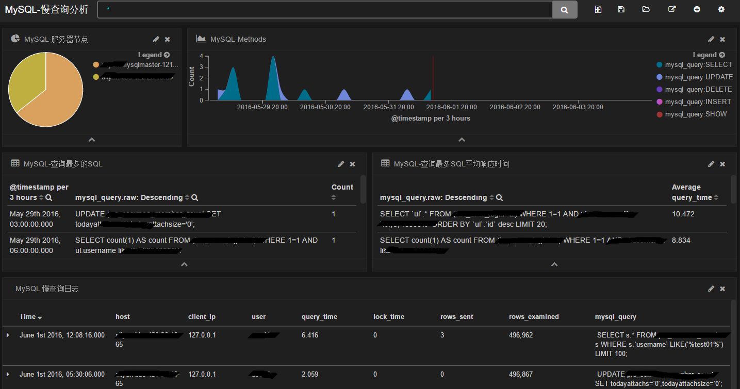
Task: Sort mysql_query.raw column in average response table
Action: click(x=492, y=197)
